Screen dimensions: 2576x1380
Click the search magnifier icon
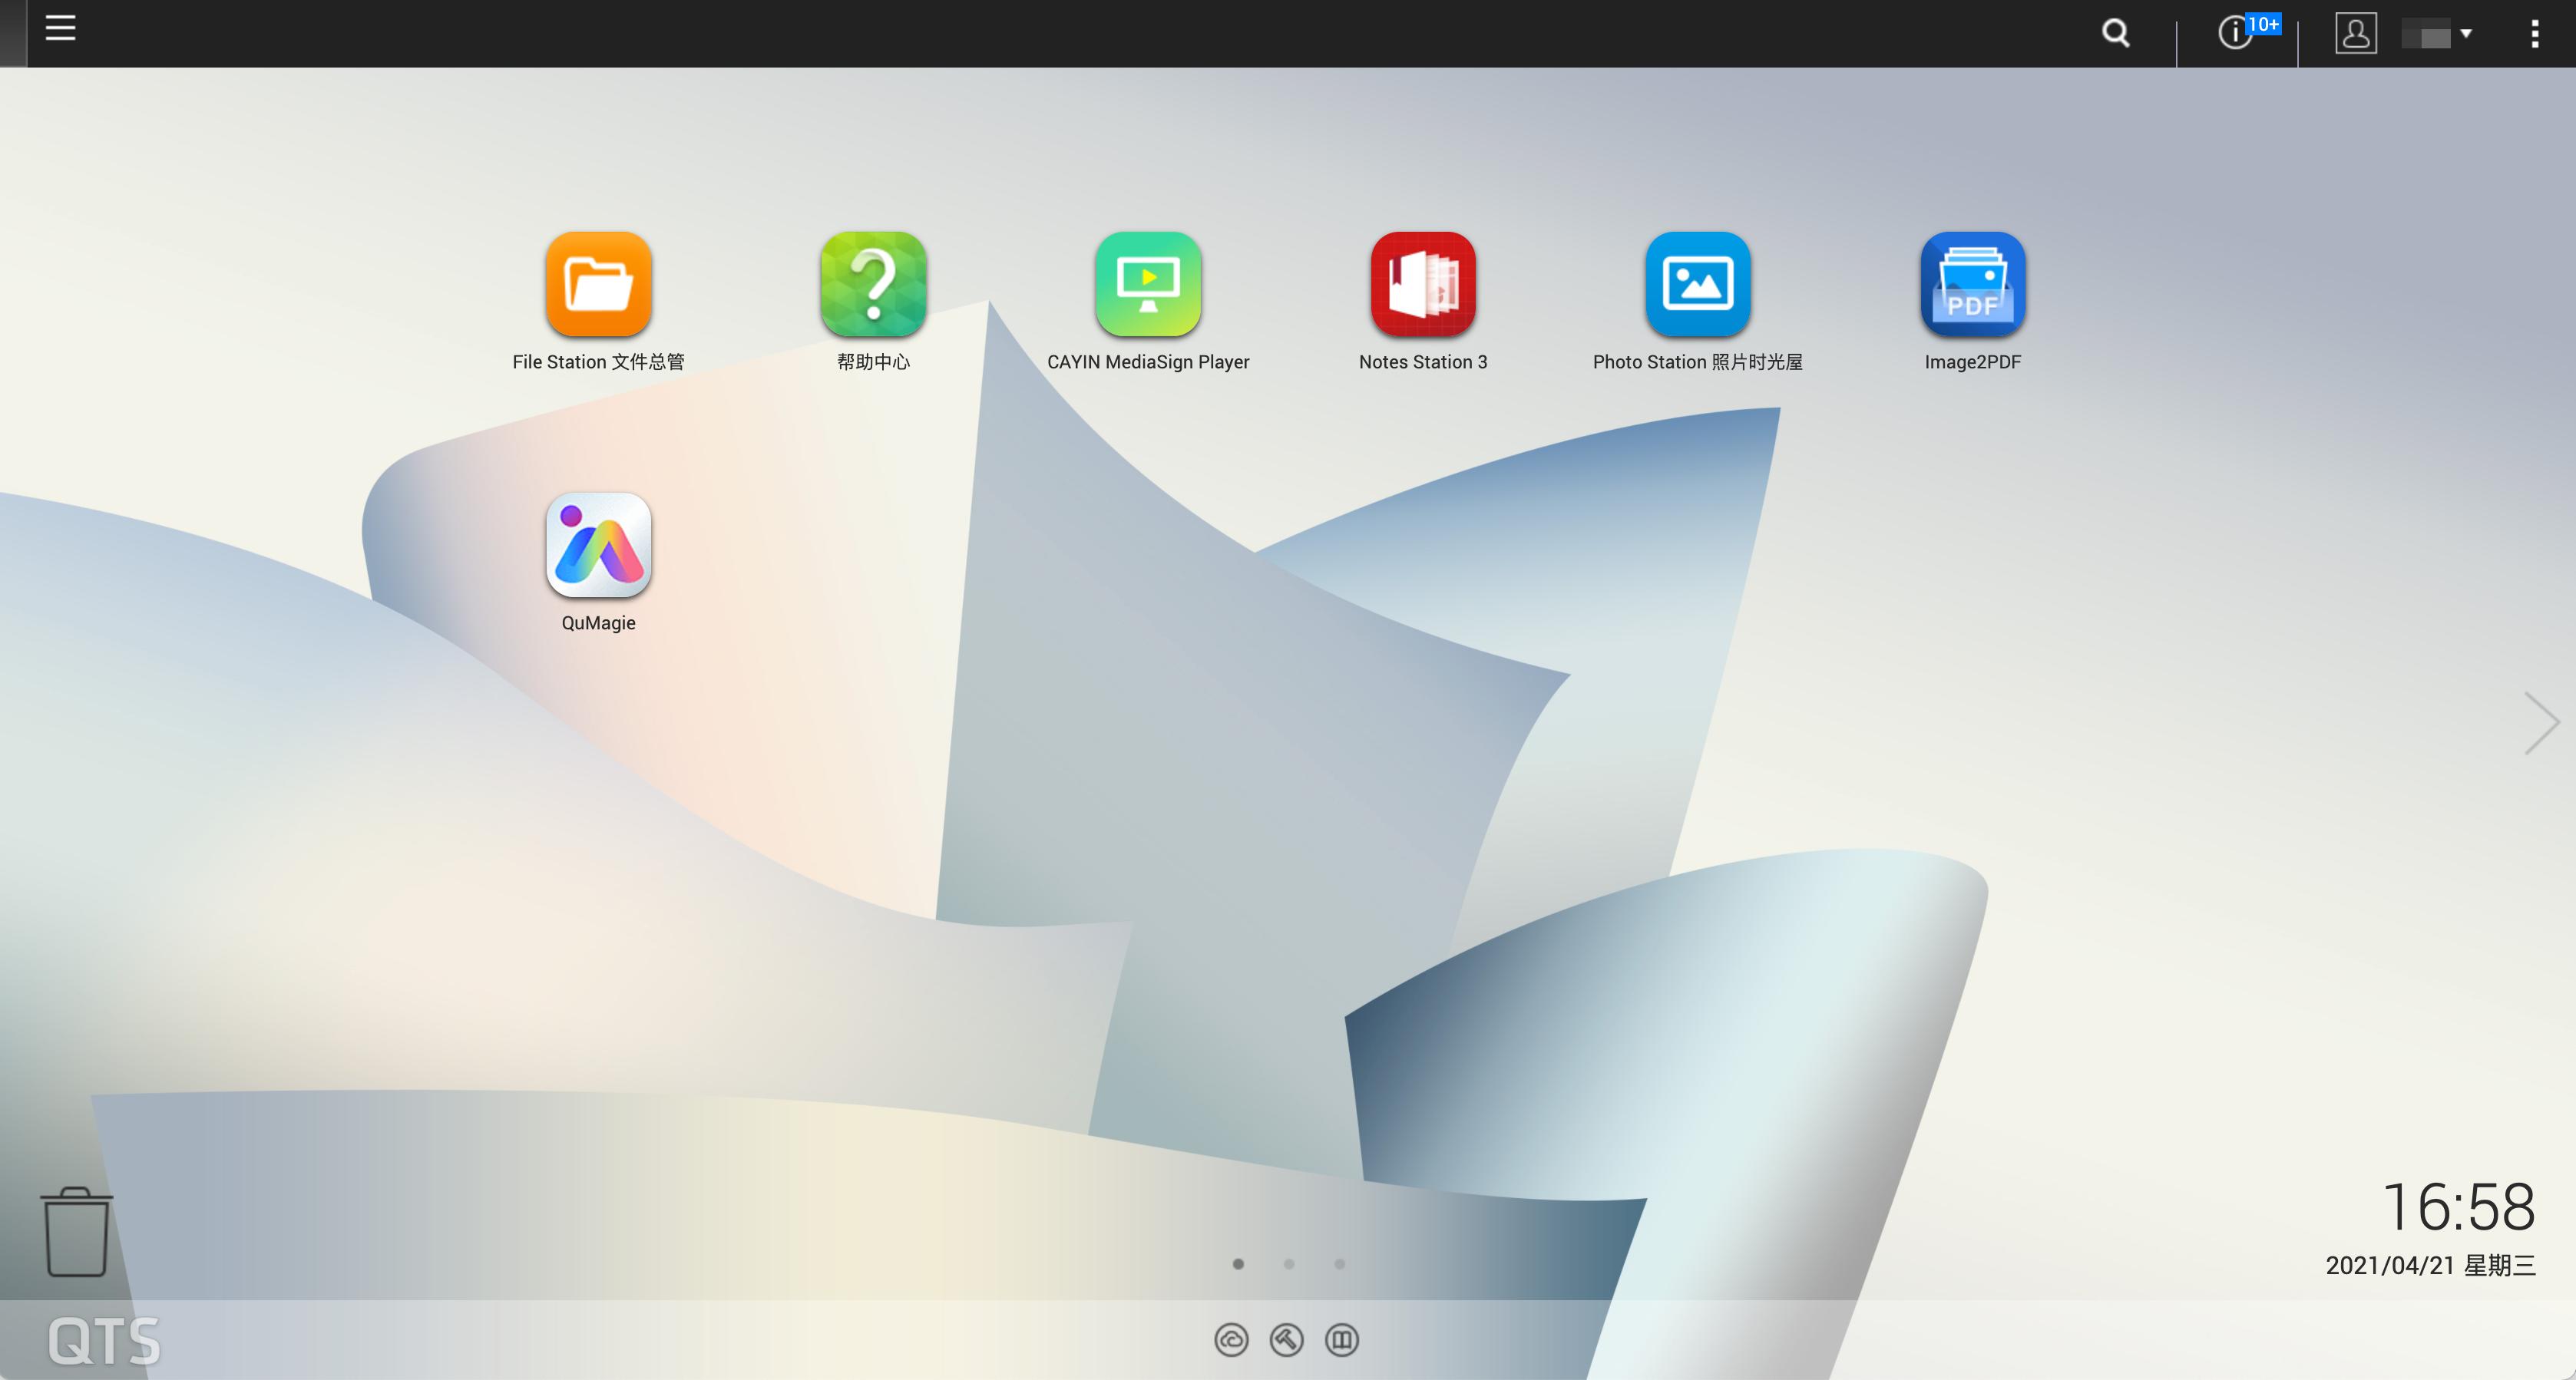[x=2115, y=33]
